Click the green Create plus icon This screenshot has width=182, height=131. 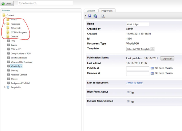coord(3,4)
